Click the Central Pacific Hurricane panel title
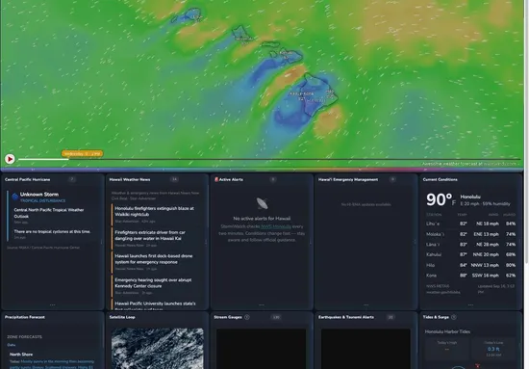 pyautogui.click(x=27, y=179)
